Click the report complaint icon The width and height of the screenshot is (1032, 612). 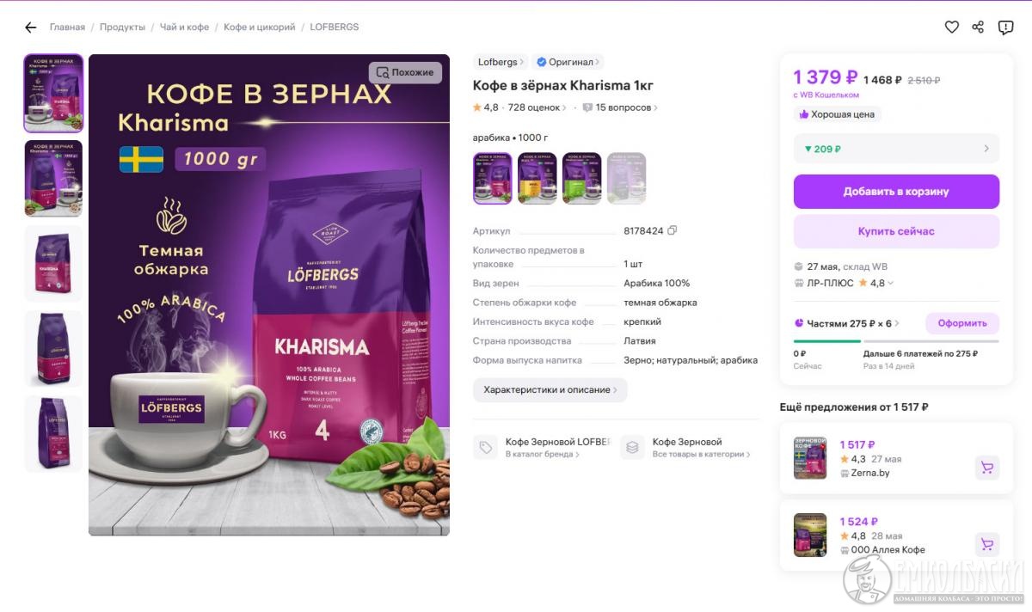pyautogui.click(x=1005, y=28)
